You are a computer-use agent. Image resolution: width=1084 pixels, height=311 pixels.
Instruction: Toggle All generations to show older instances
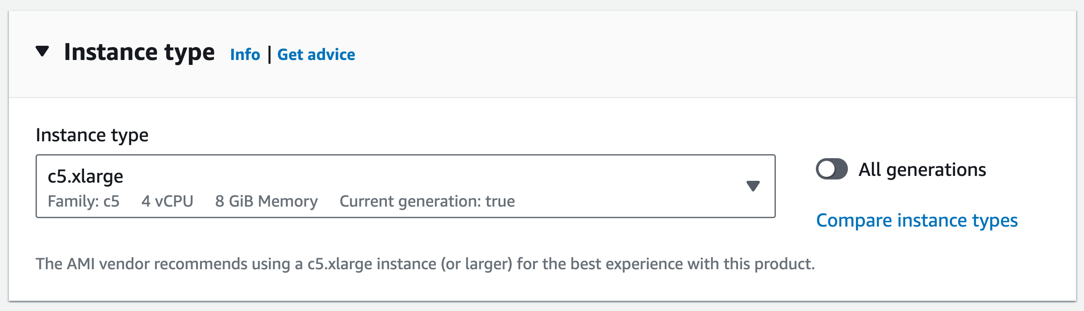tap(832, 169)
